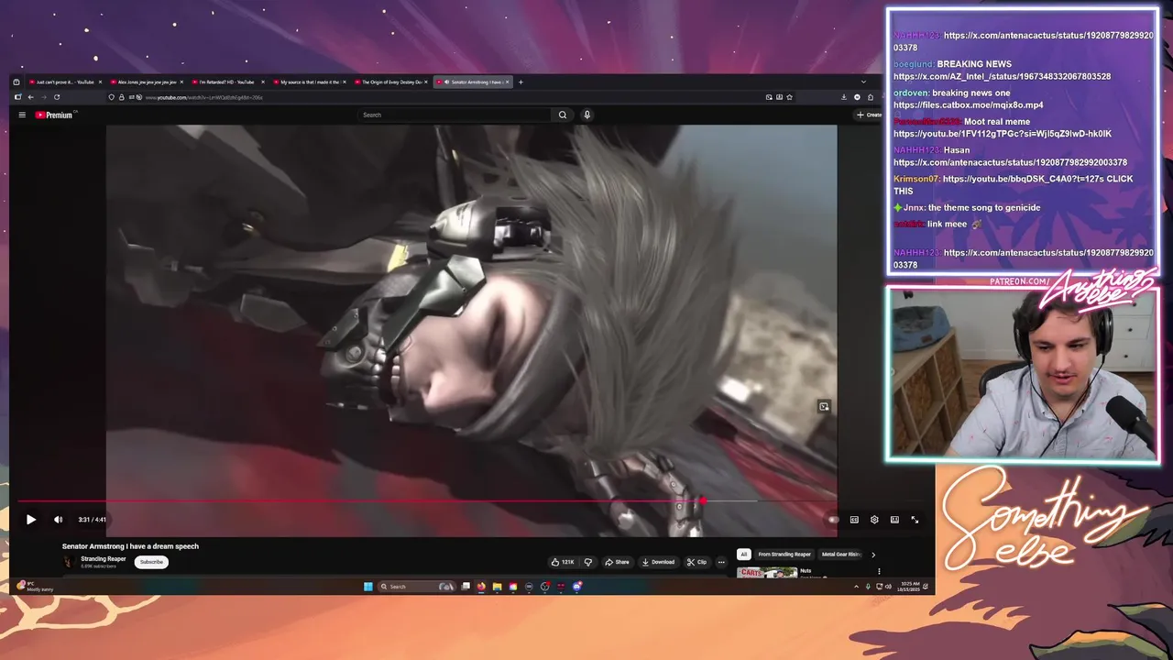The height and width of the screenshot is (660, 1173).
Task: Click into the YouTube search field
Action: click(456, 115)
